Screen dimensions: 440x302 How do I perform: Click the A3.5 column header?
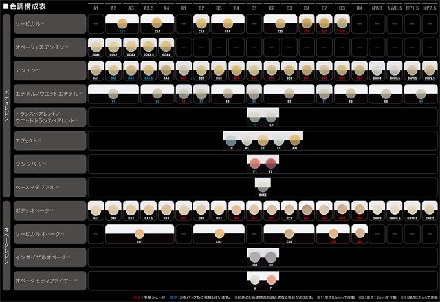click(x=148, y=8)
